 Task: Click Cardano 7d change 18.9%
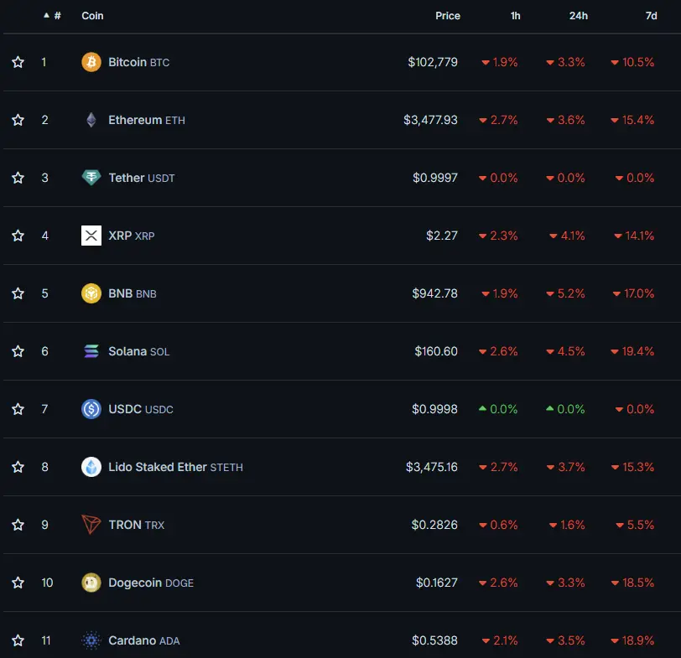[632, 640]
